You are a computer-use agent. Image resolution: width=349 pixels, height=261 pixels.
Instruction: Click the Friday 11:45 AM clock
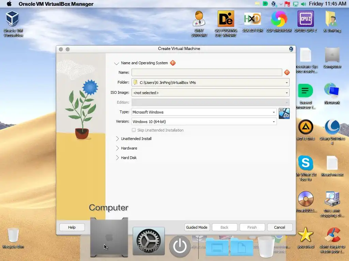tap(328, 4)
